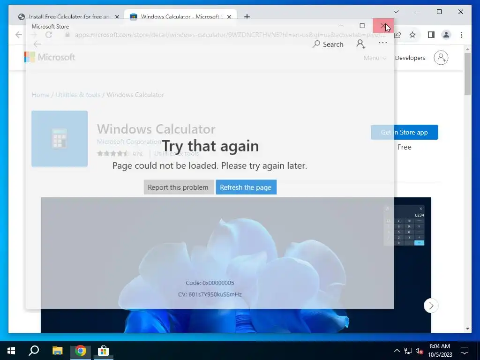Open a new Chrome tab

[247, 16]
